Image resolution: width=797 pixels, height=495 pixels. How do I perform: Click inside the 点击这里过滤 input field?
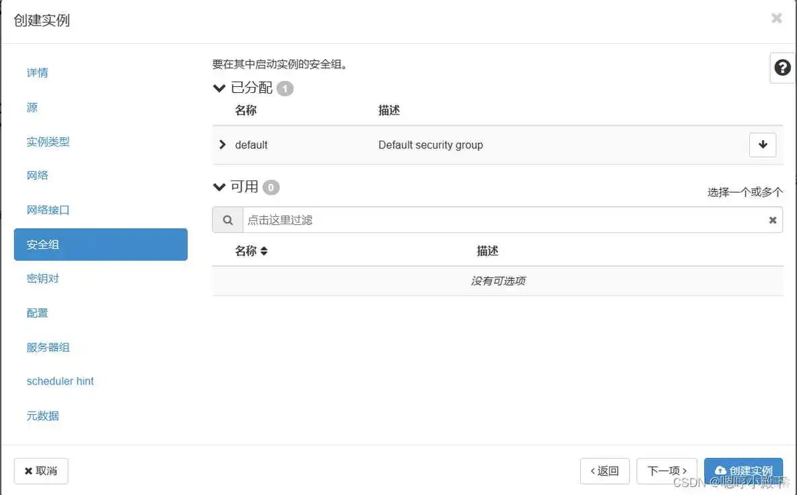pyautogui.click(x=471, y=220)
